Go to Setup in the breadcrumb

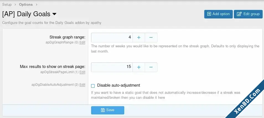coord(7,4)
